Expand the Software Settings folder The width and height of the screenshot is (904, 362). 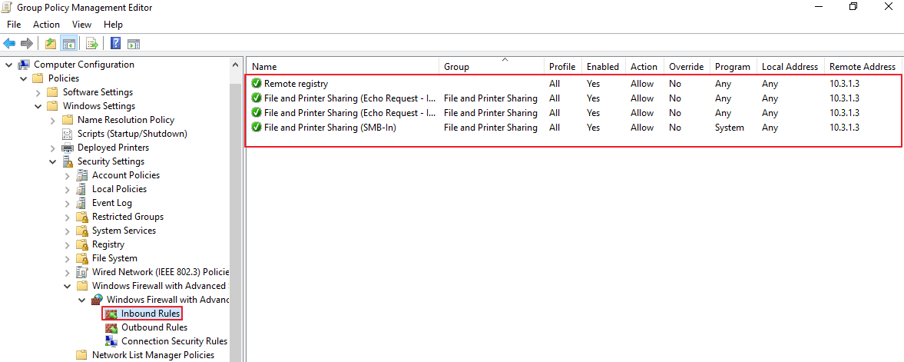click(x=38, y=92)
